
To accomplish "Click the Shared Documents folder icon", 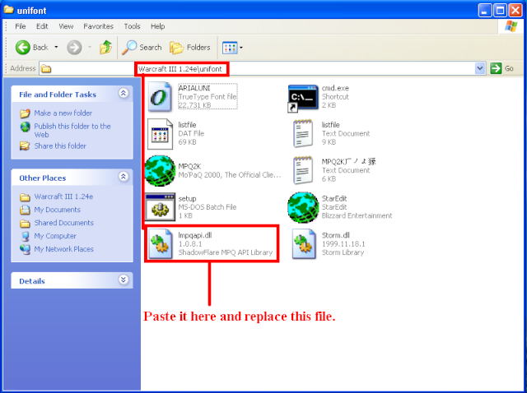I will click(25, 223).
